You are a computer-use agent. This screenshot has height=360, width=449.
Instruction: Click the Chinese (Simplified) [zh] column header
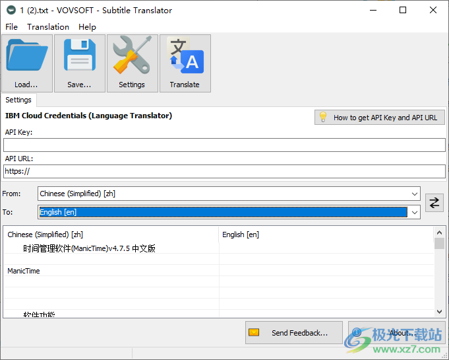point(111,234)
